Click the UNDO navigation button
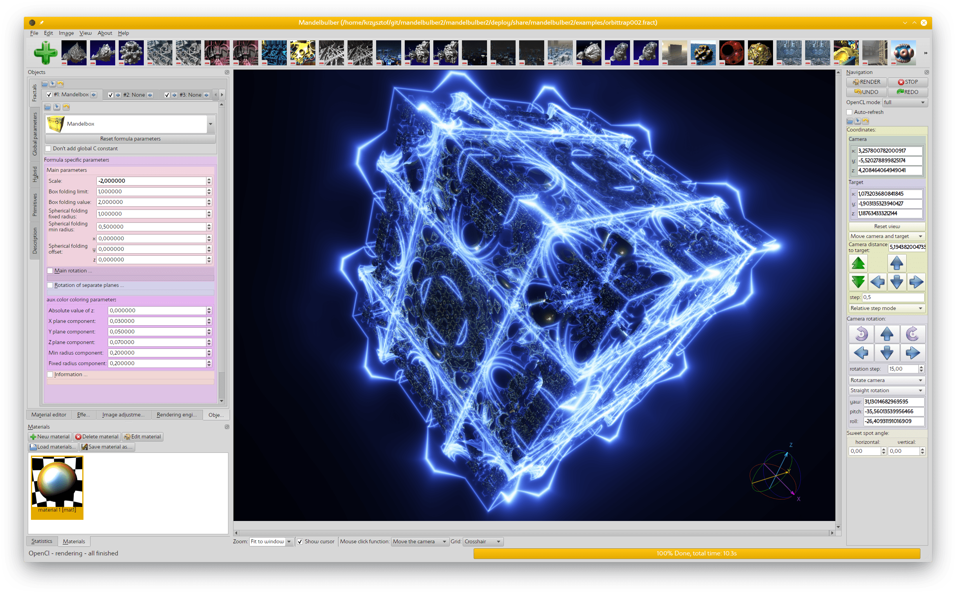Image resolution: width=956 pixels, height=593 pixels. tap(866, 92)
